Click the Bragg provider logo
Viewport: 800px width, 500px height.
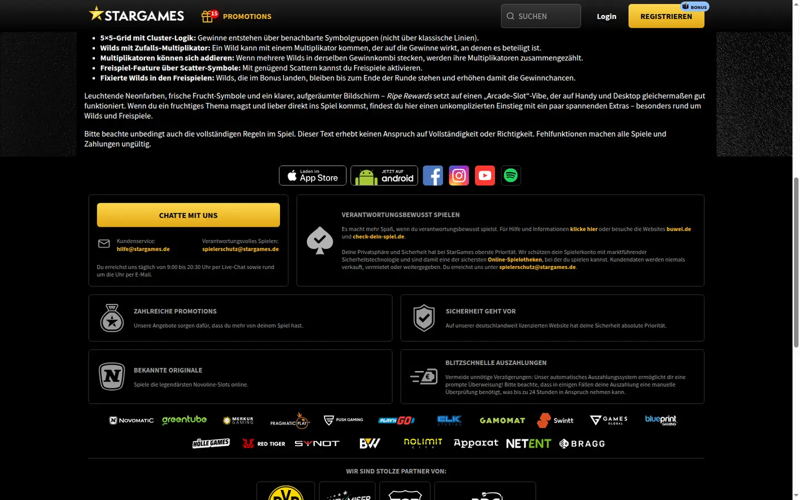[582, 443]
